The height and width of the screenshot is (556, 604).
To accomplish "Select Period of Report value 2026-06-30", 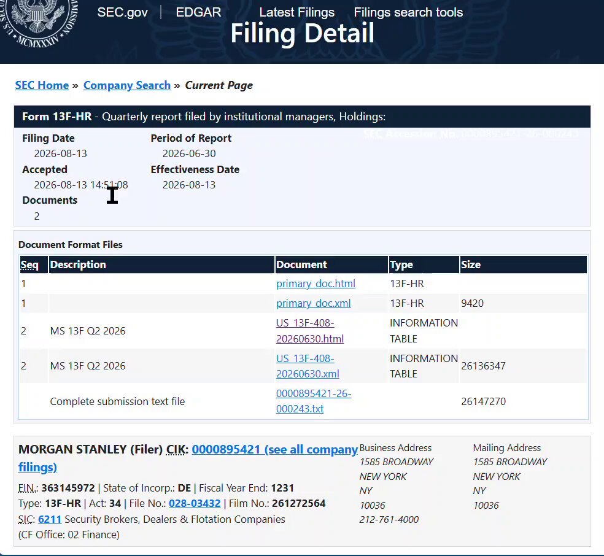I will click(189, 153).
